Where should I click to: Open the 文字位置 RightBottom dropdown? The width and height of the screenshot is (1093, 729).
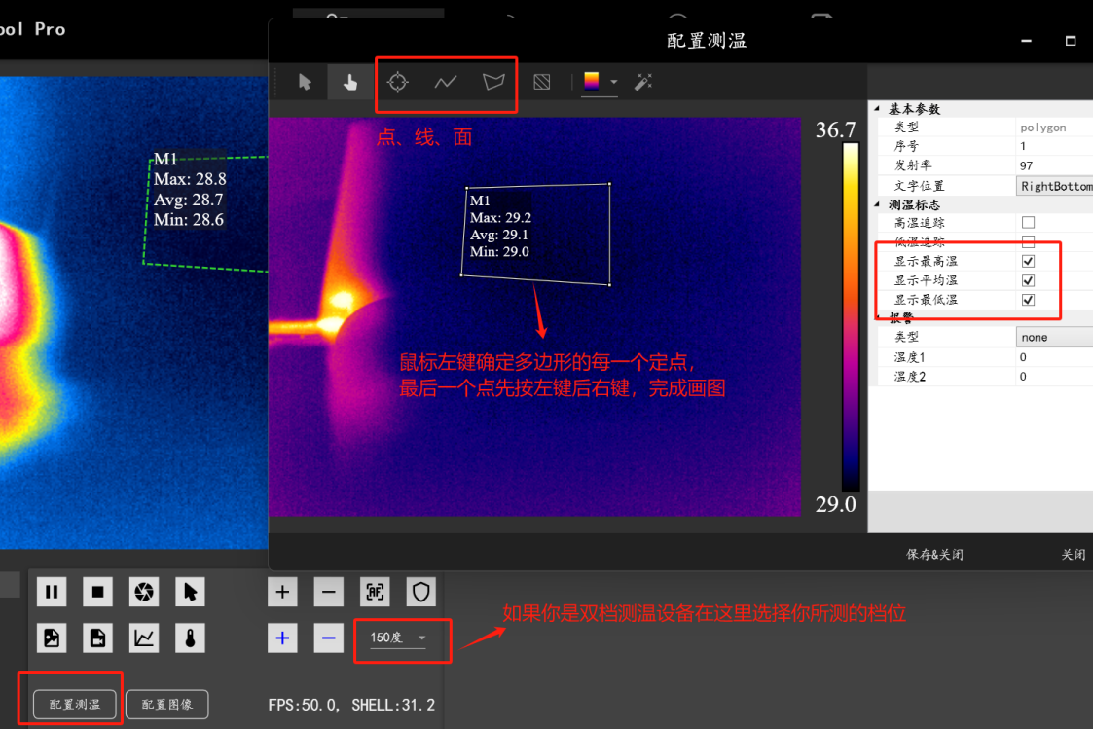(1054, 186)
